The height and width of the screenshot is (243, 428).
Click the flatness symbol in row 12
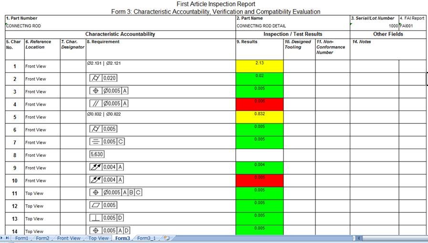[95, 205]
